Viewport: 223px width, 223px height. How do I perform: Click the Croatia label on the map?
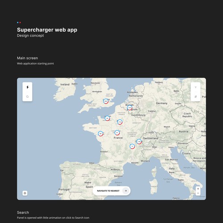coord(186,153)
